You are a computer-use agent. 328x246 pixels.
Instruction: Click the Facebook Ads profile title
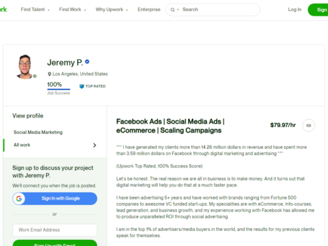click(x=170, y=126)
